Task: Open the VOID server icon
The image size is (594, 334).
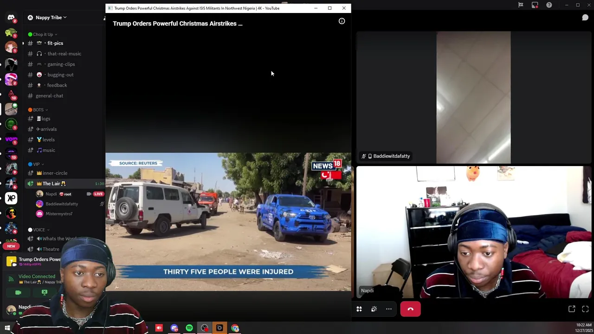Action: click(x=11, y=138)
